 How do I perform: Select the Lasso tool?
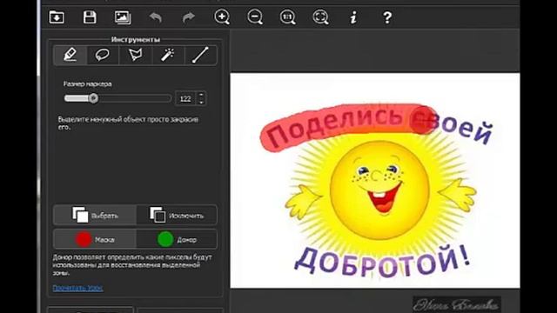[x=103, y=55]
